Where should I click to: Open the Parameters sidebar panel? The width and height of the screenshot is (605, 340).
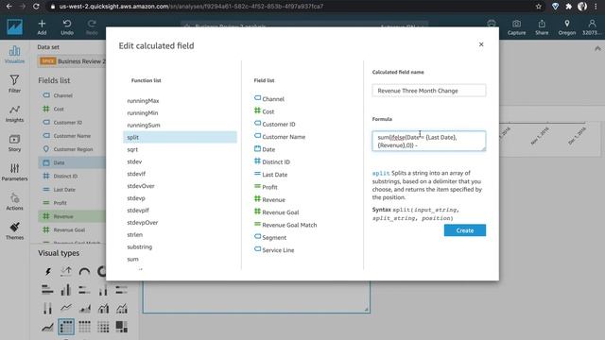coord(15,172)
